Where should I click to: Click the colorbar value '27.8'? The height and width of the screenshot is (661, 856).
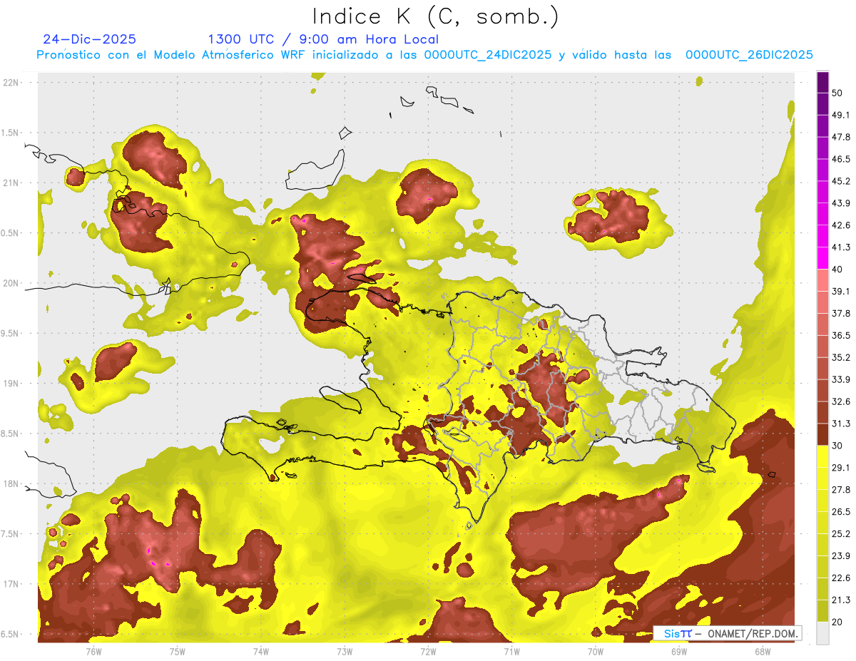[841, 490]
